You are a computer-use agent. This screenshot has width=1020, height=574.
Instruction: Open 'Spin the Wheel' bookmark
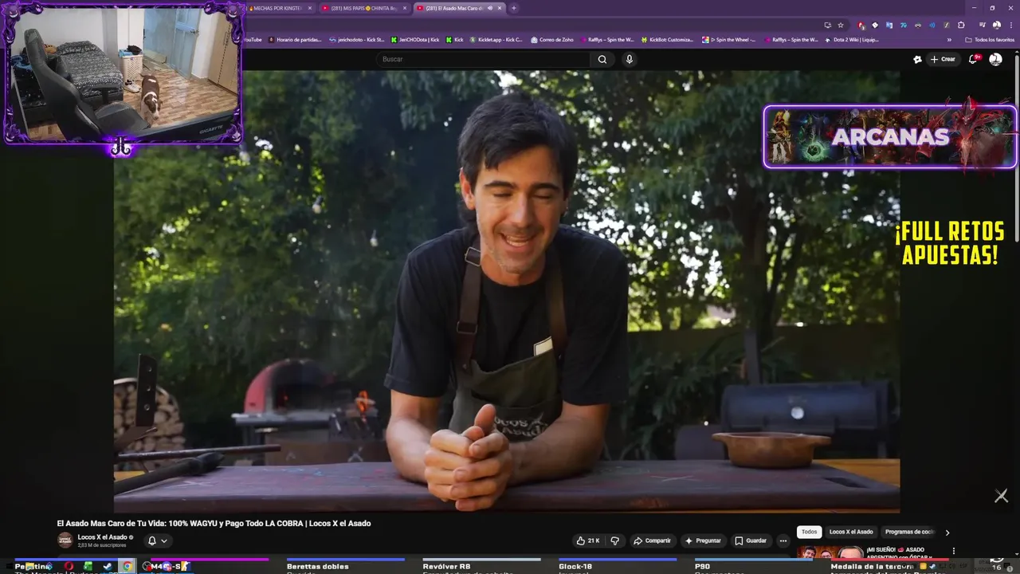[x=729, y=40]
